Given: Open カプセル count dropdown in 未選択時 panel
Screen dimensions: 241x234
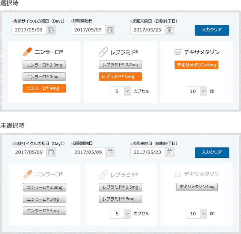Looking at the screenshot, I should (x=120, y=214).
